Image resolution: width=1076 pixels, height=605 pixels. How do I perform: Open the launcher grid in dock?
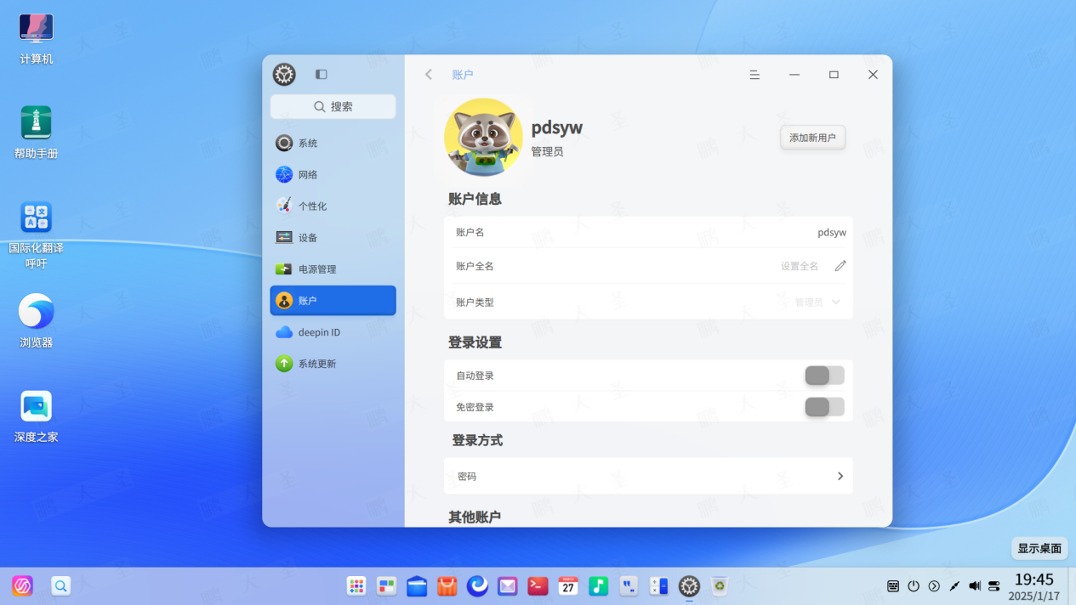pos(356,585)
